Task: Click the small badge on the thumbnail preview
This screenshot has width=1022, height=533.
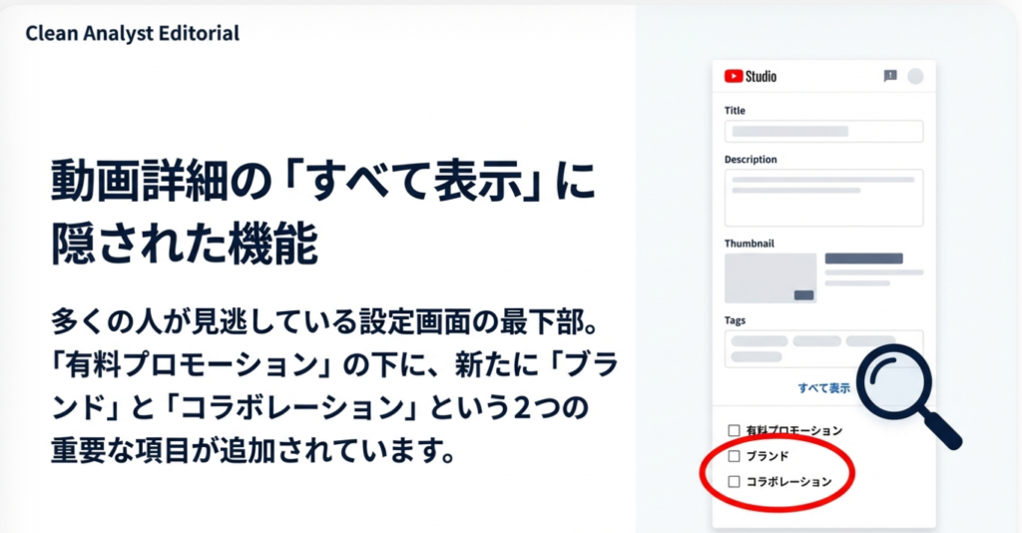Action: tap(803, 294)
